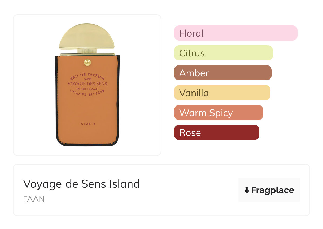Click the Voyage de Sens Island title
This screenshot has width=323, height=229.
(81, 184)
